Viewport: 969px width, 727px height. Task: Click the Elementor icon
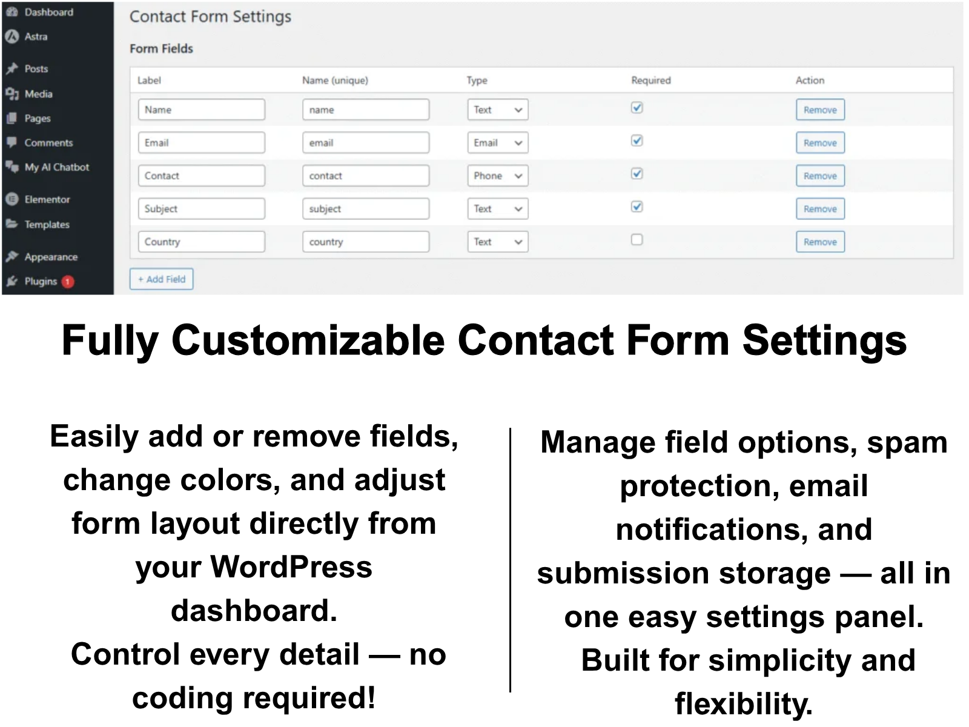[x=12, y=199]
